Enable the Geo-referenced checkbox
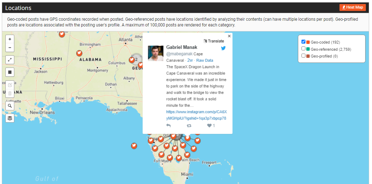Screen dimensions: 372x184 (x=303, y=49)
